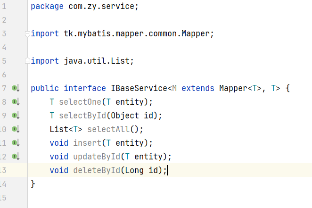This screenshot has height=208, width=312.
Task: Click line number 5 in the gutter
Action: [4, 61]
